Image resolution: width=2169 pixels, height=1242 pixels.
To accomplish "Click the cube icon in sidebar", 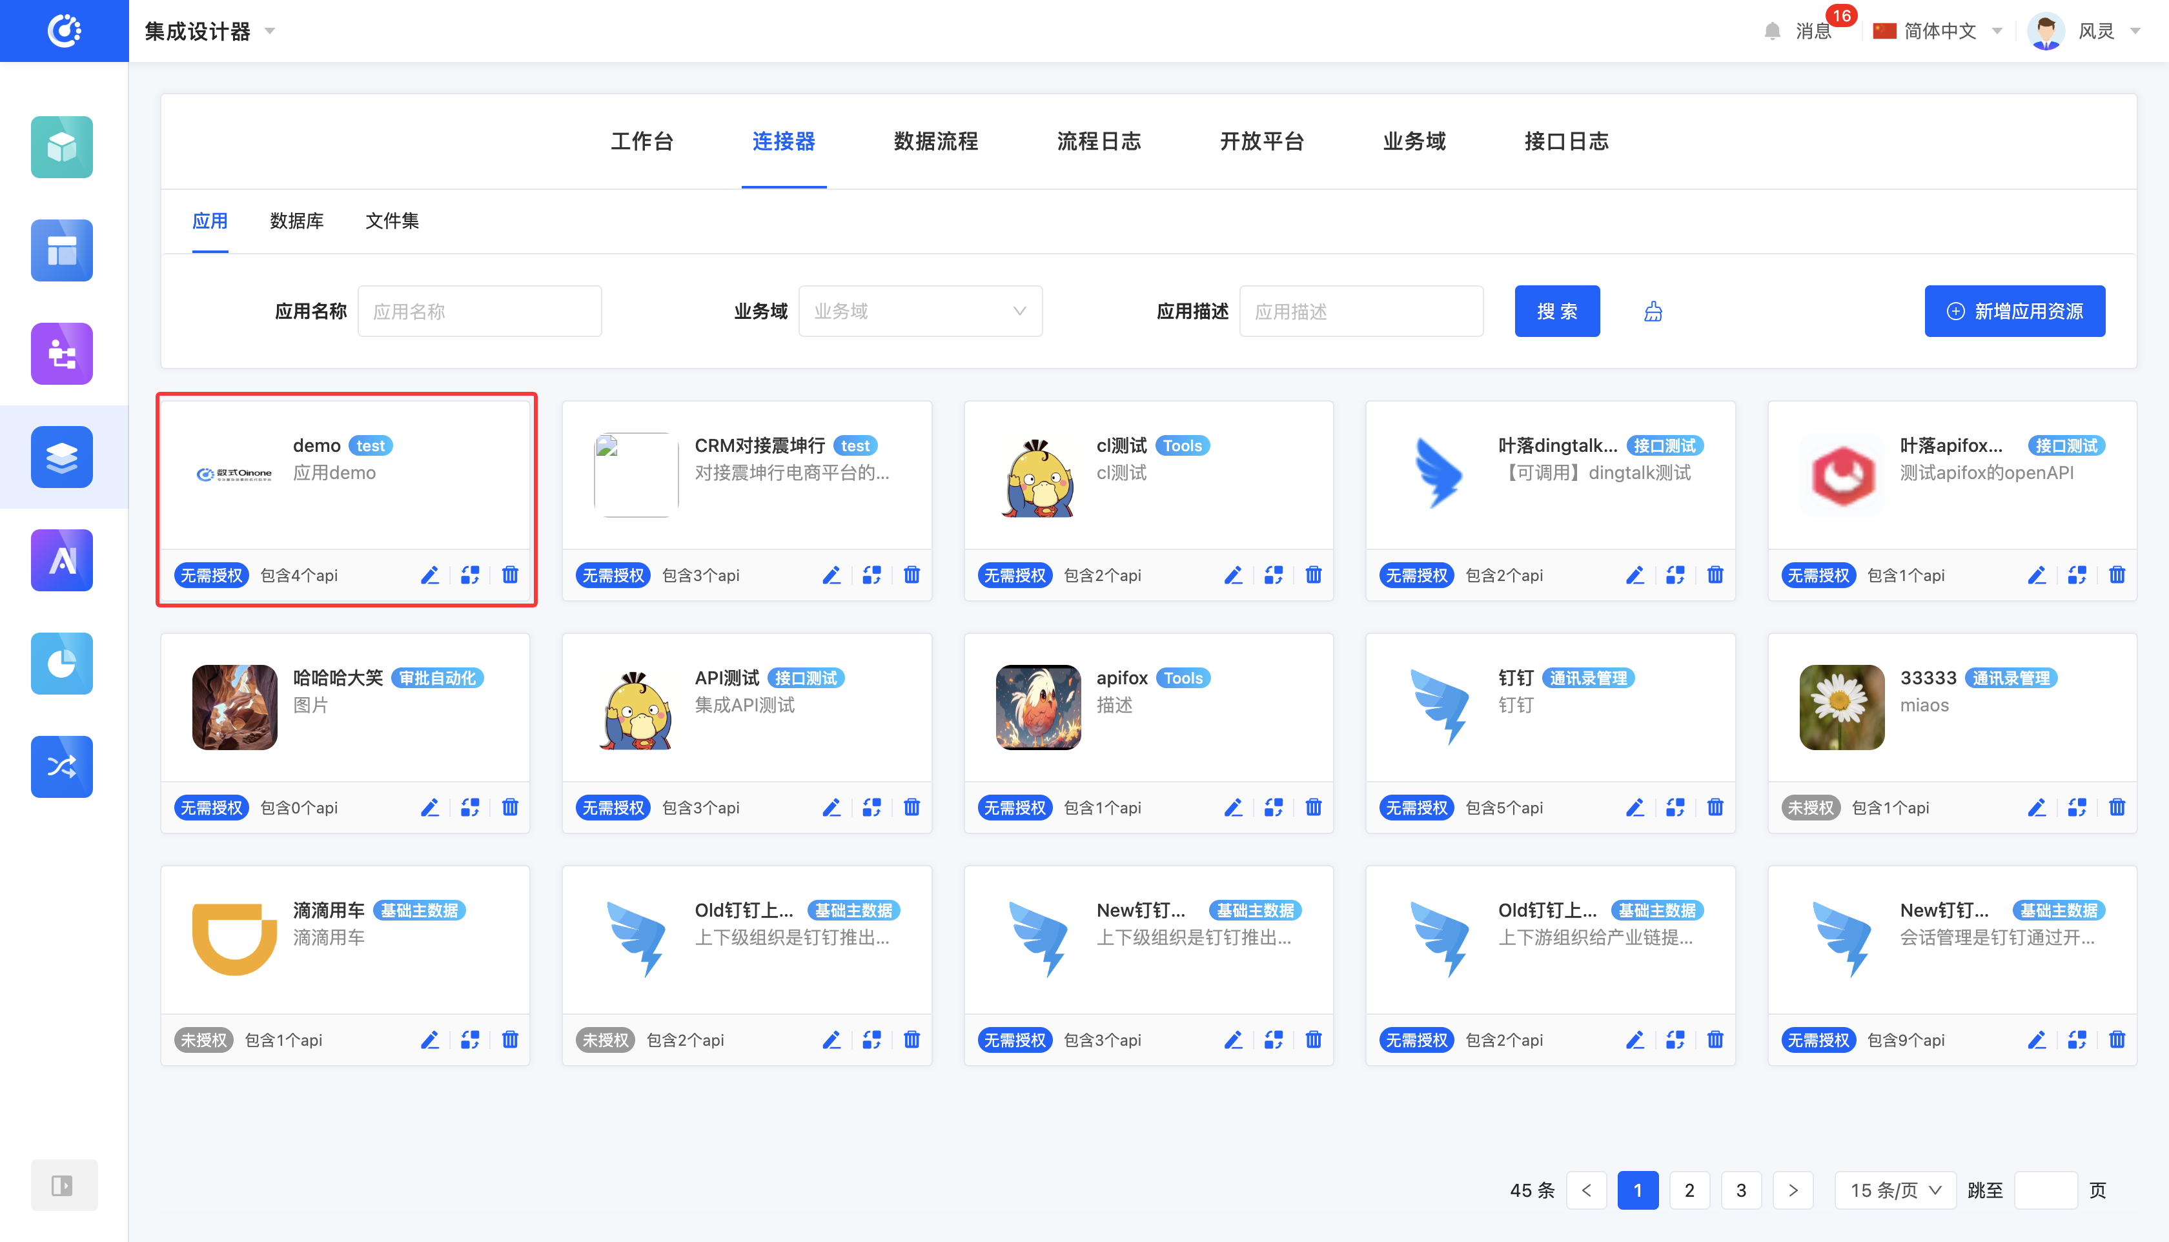I will pos(61,147).
